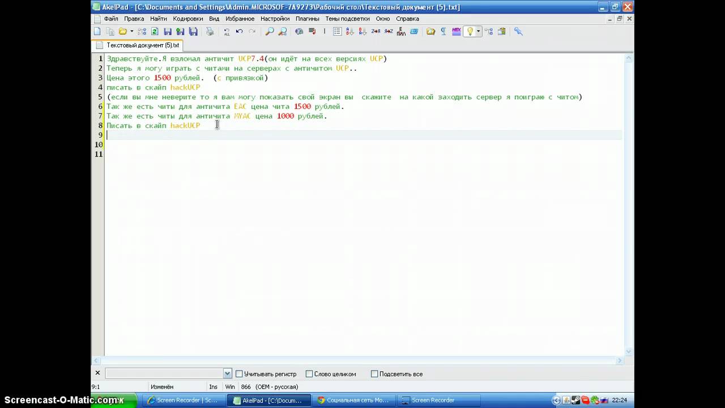Image resolution: width=725 pixels, height=408 pixels.
Task: Expand the Open recent files dropdown arrow
Action: (x=131, y=32)
